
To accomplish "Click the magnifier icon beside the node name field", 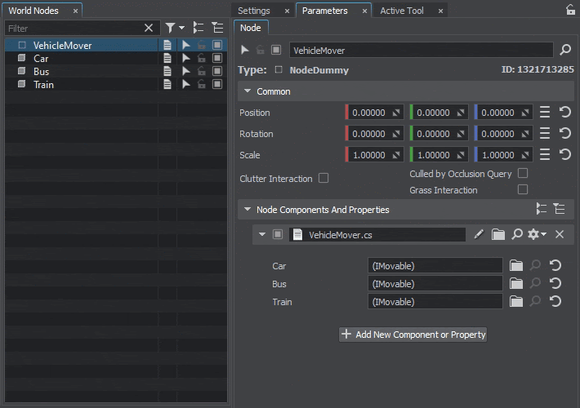I will [x=565, y=51].
